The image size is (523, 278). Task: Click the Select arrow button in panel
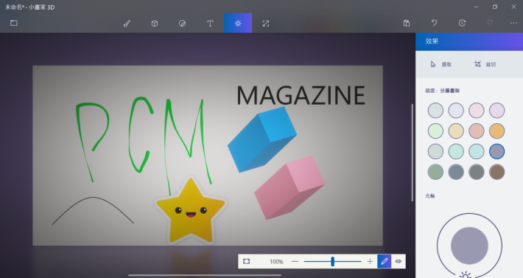pos(440,64)
